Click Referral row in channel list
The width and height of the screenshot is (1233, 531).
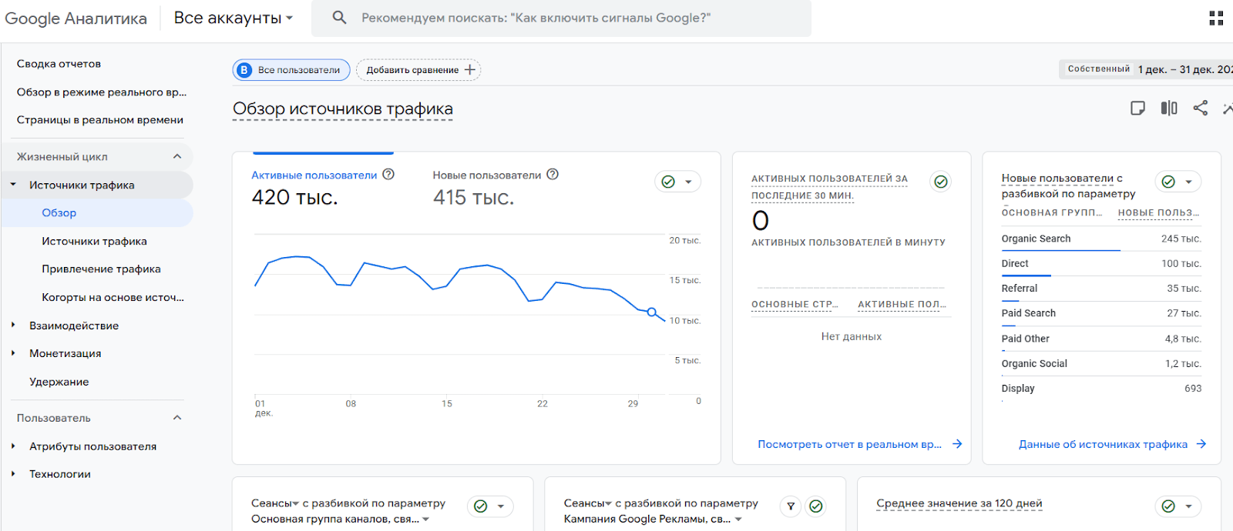[1101, 289]
